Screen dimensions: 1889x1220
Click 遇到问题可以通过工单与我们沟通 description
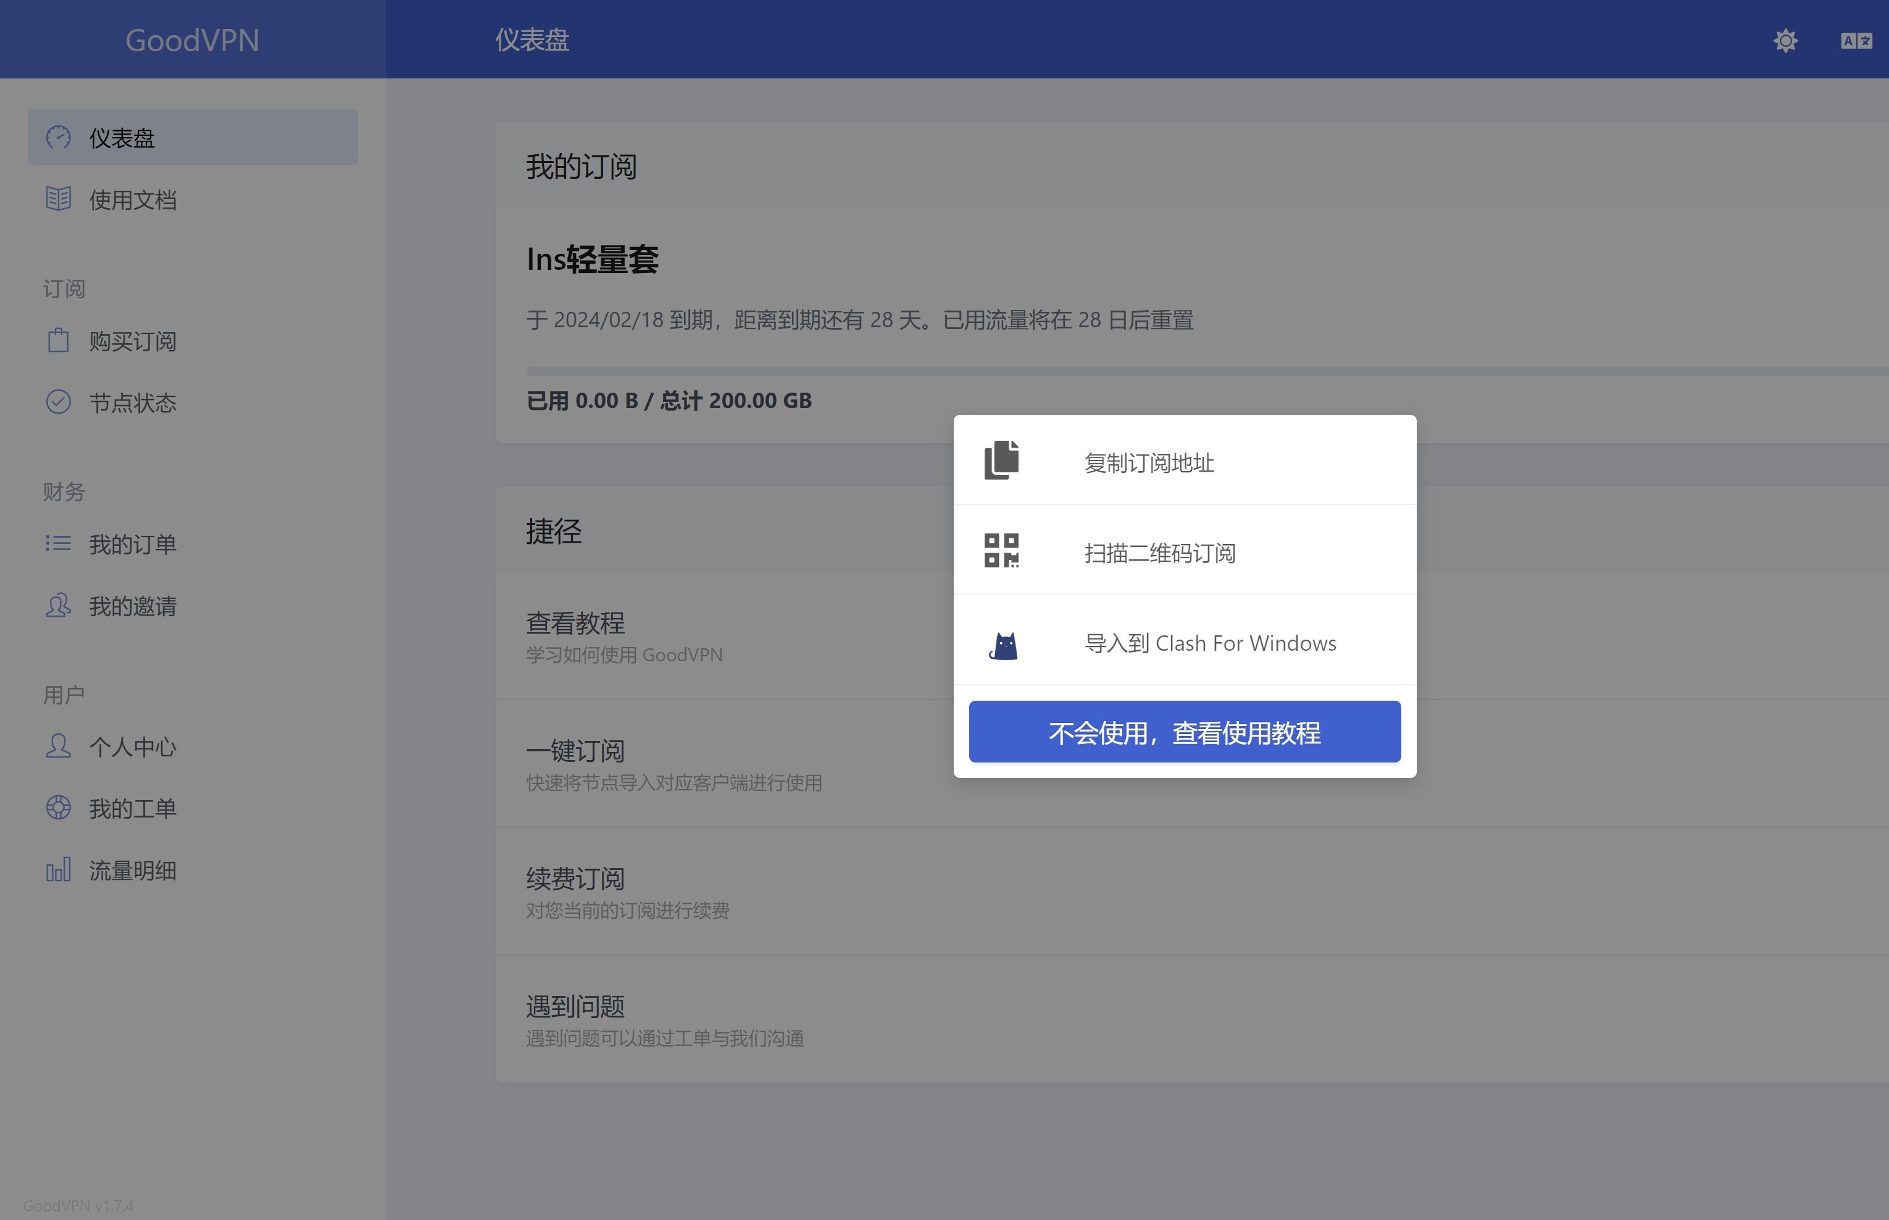(x=664, y=1038)
